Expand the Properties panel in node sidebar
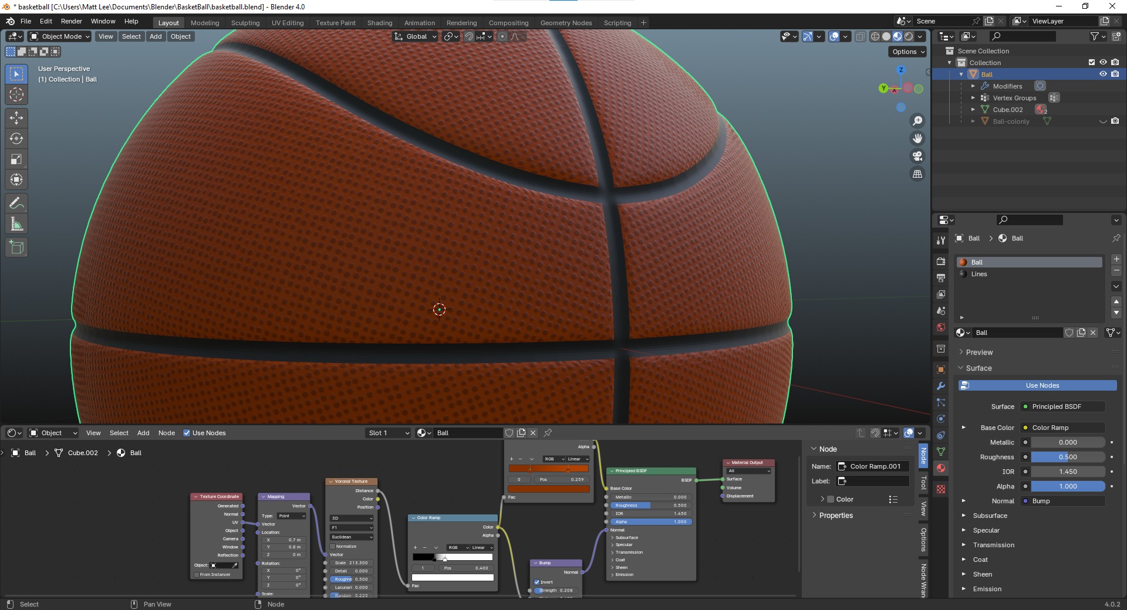 click(x=836, y=516)
